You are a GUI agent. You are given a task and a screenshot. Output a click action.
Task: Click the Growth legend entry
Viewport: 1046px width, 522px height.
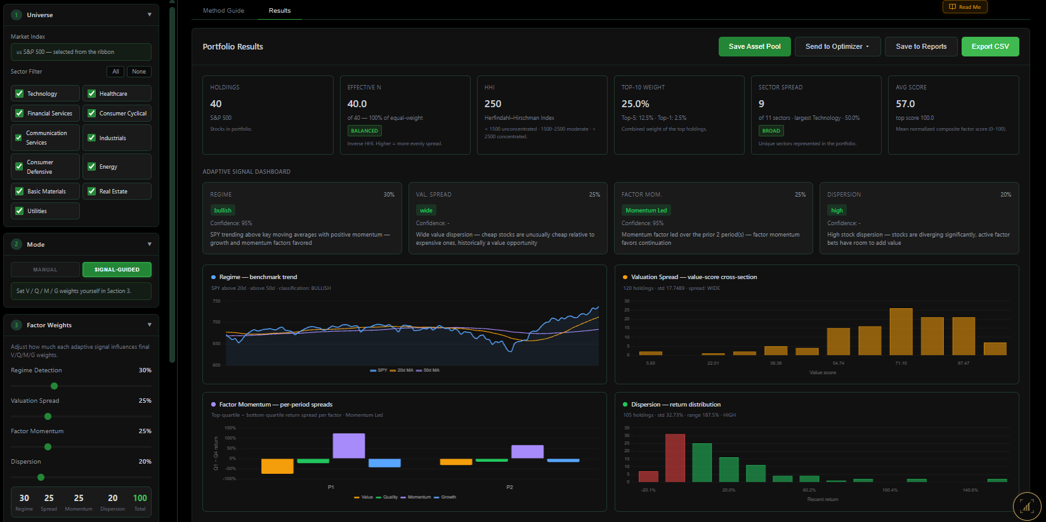[445, 497]
